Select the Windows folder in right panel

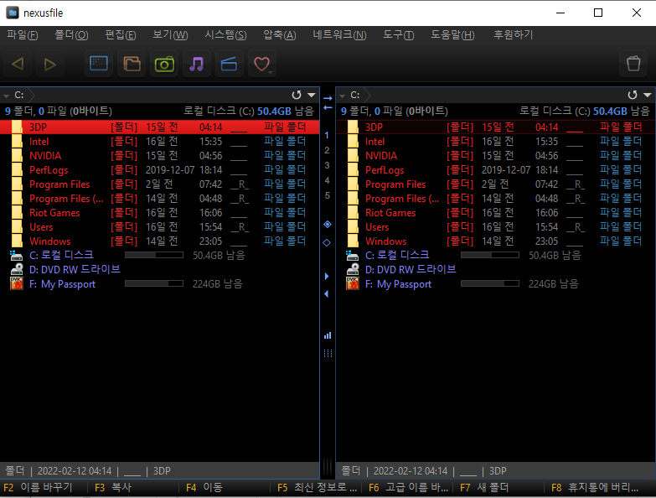(x=495, y=241)
